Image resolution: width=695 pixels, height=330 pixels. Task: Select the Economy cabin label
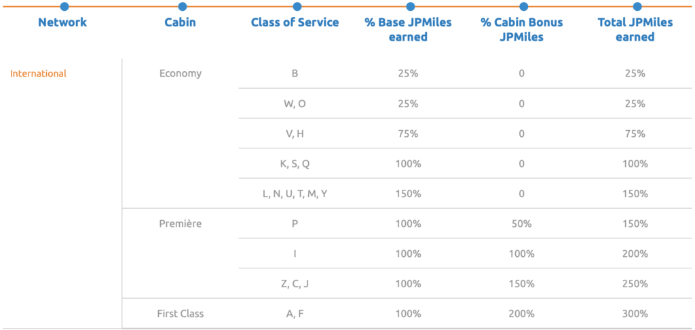pos(180,74)
